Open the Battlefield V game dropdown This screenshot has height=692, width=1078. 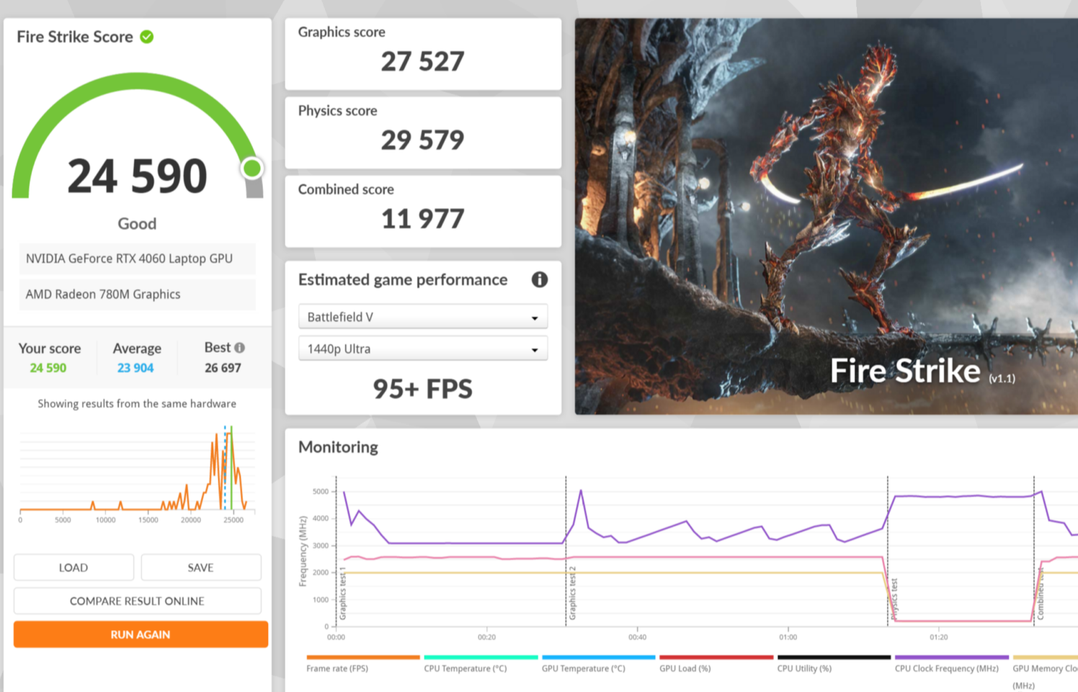[423, 317]
